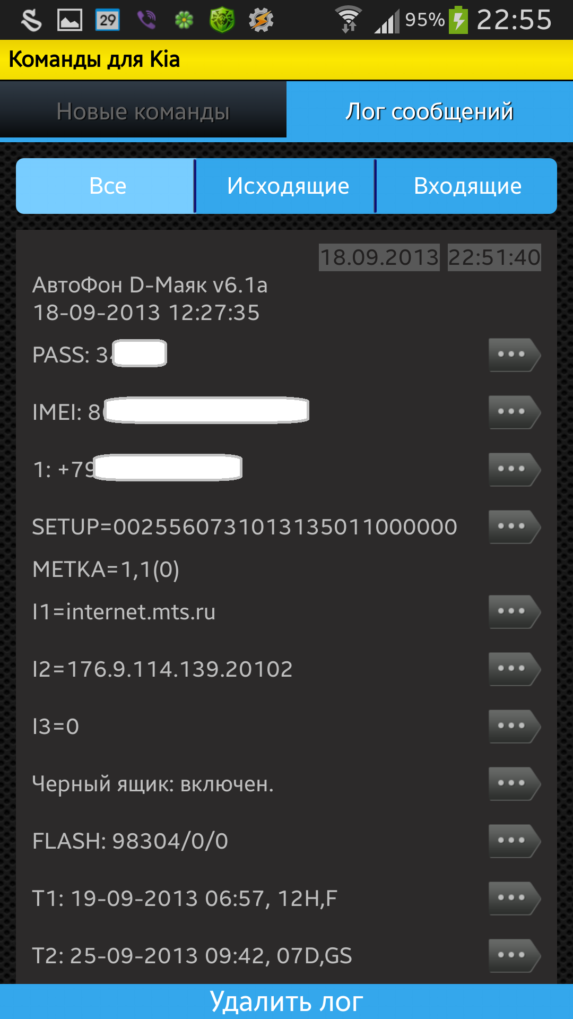Select the Все filter
Screen dimensions: 573x1019
[x=106, y=186]
